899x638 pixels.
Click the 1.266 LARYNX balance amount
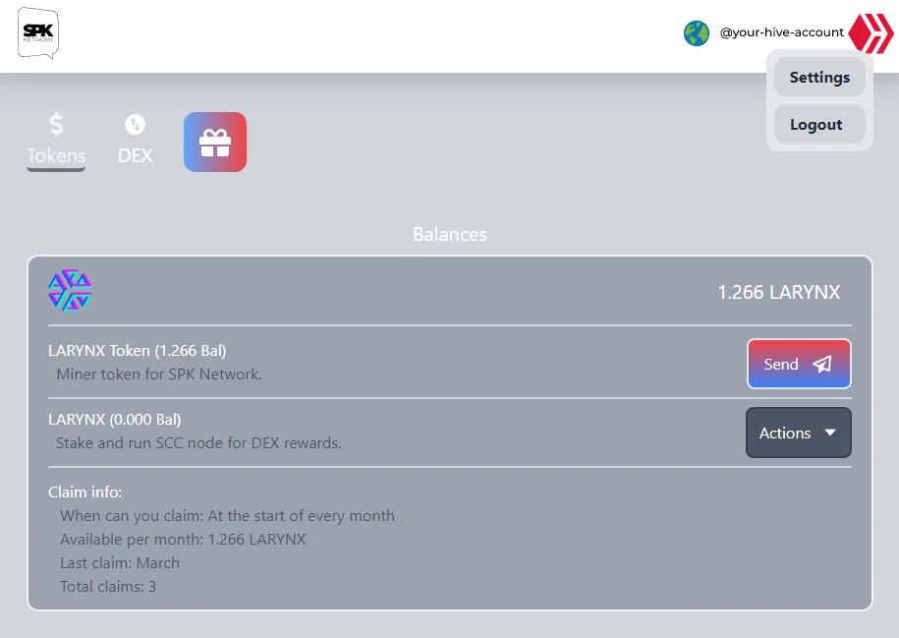(x=778, y=292)
